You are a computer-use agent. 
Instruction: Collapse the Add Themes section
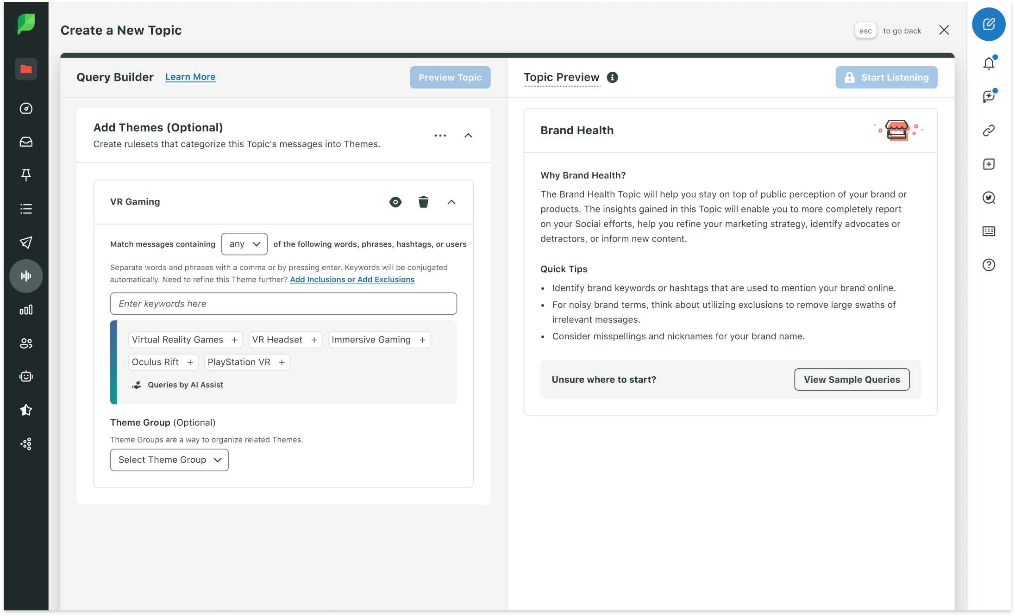coord(468,135)
